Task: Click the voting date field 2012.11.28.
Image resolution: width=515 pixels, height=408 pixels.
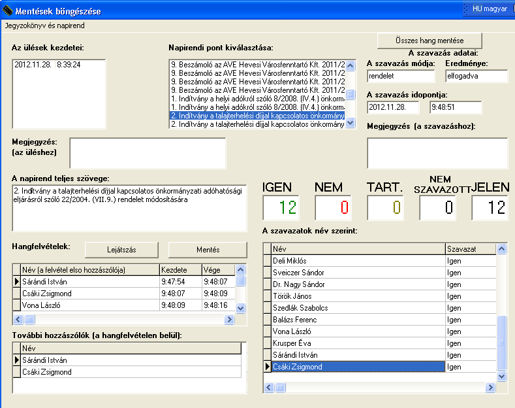Action: (x=393, y=107)
